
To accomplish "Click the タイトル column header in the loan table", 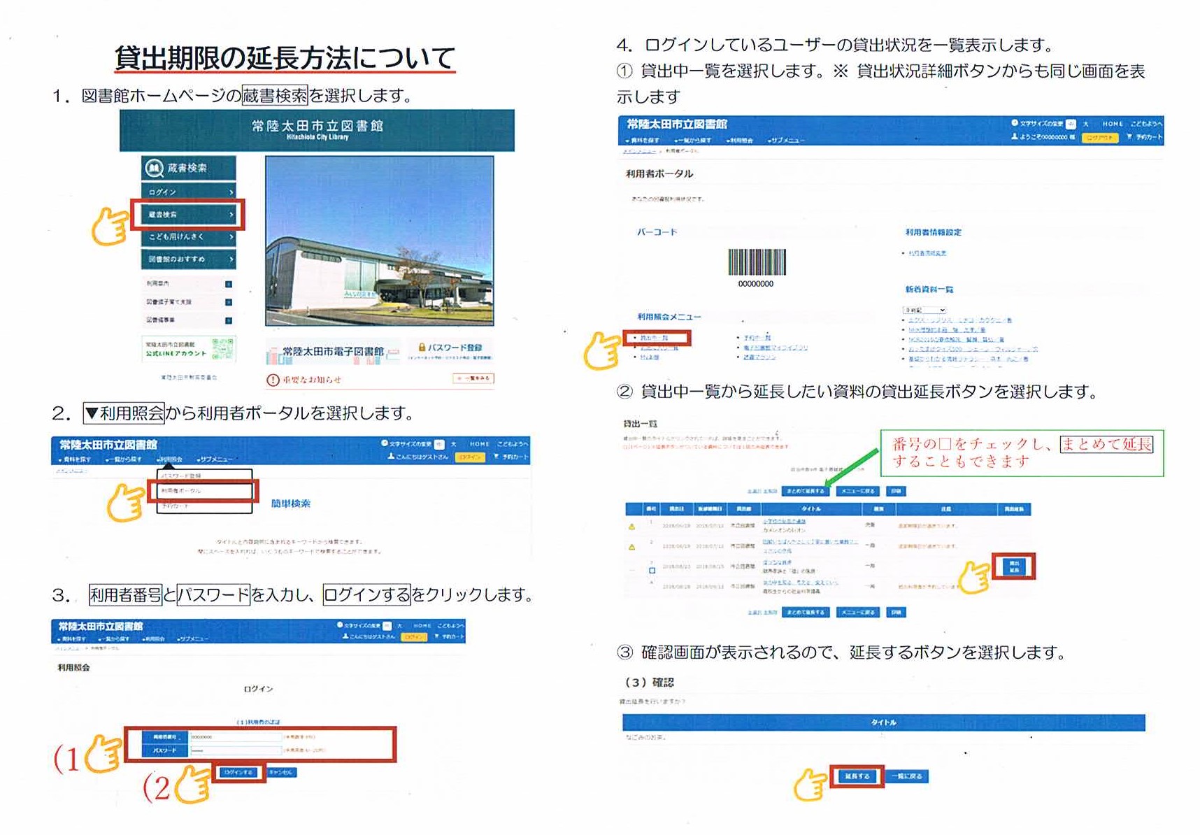I will point(811,509).
